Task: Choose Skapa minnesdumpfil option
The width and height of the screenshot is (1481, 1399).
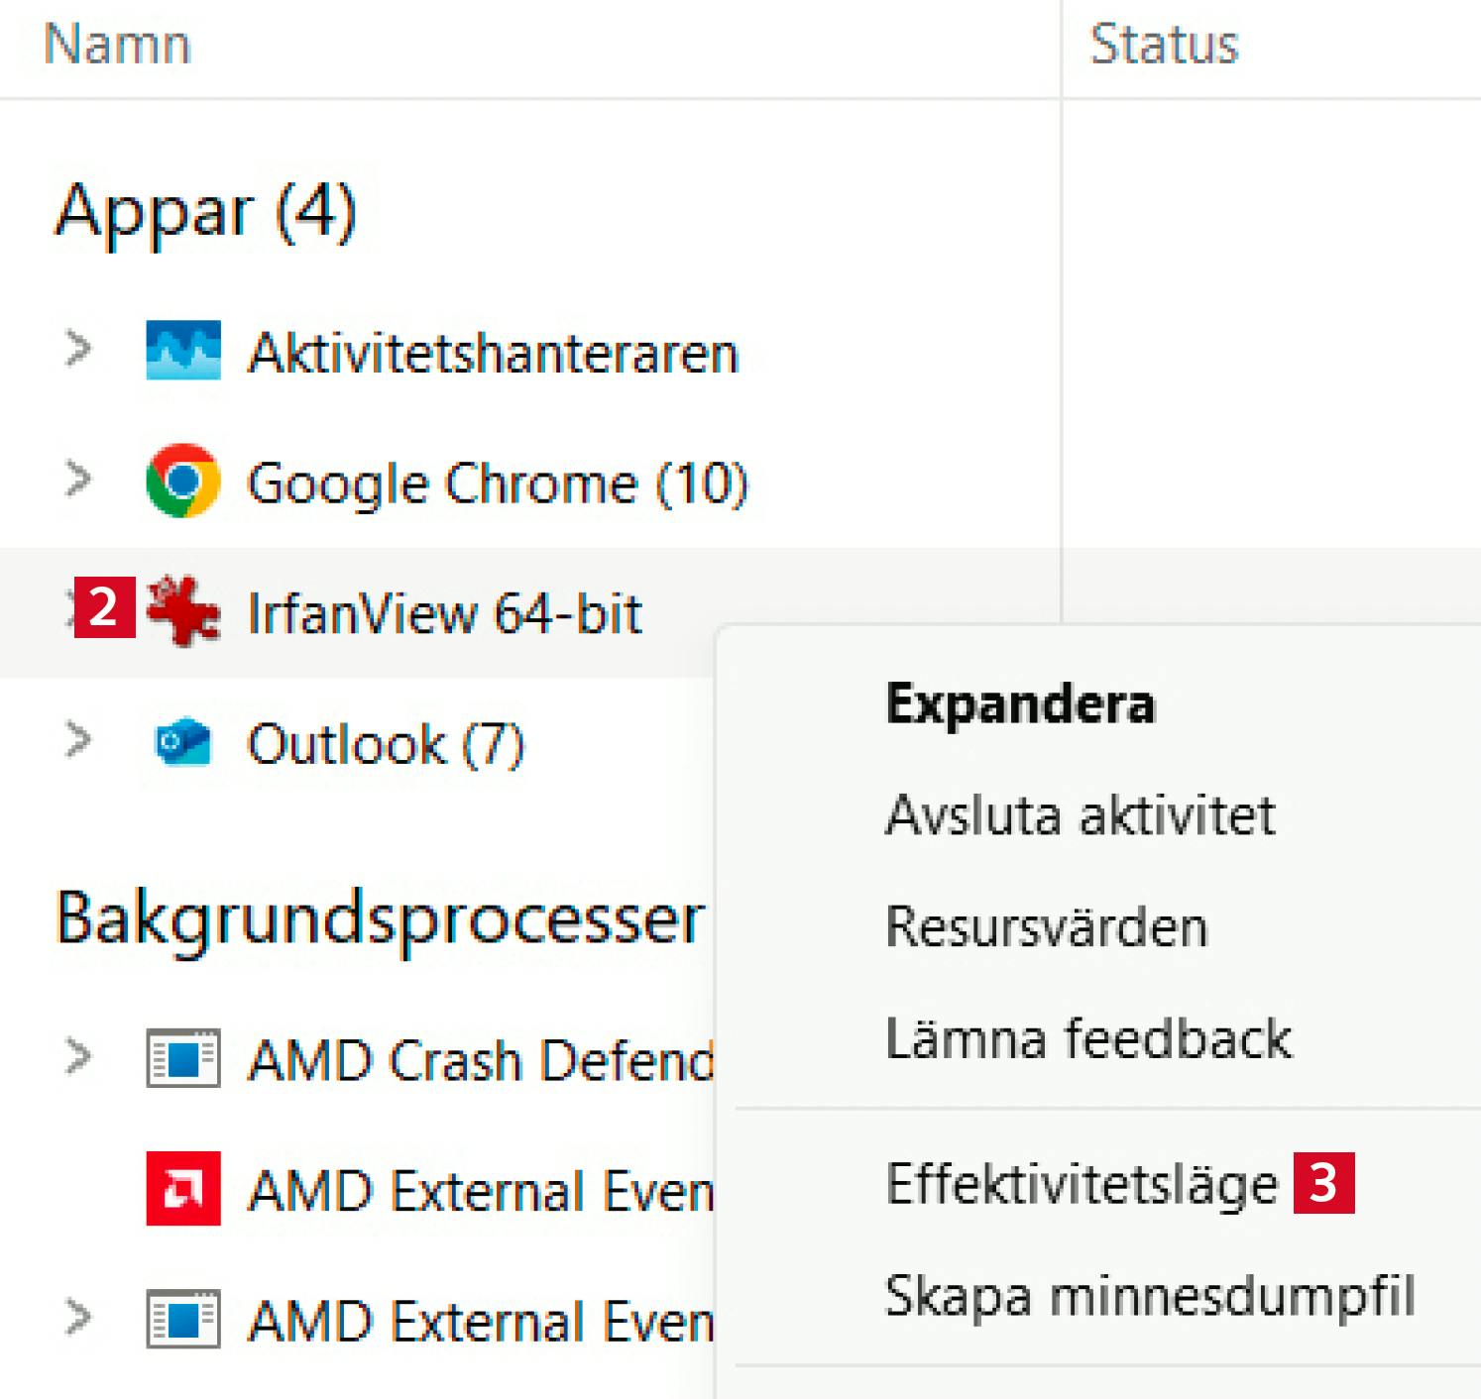Action: click(x=1150, y=1296)
